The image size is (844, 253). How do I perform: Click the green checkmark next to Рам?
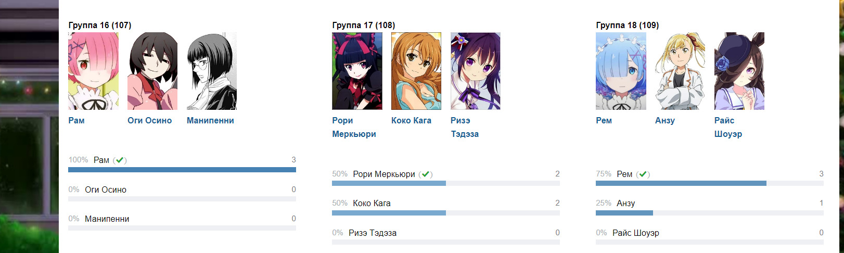click(120, 160)
